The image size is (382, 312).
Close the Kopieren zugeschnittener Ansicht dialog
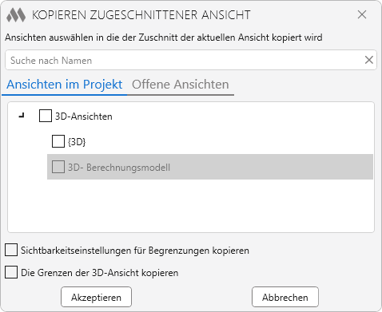click(362, 14)
